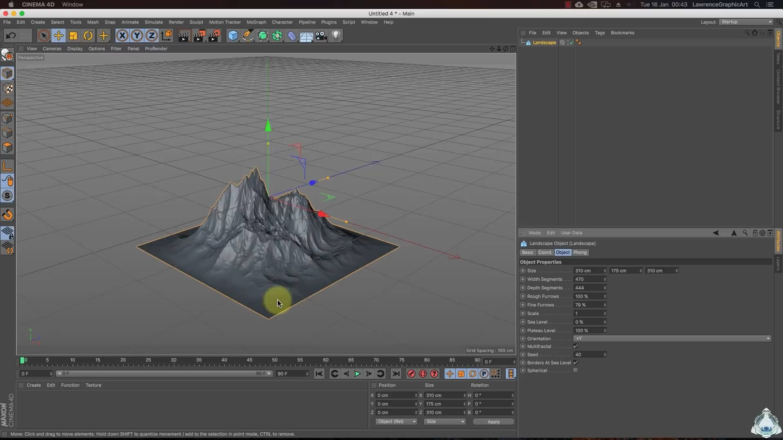The height and width of the screenshot is (440, 783).
Task: Enable the Spherical checkbox
Action: click(x=575, y=370)
